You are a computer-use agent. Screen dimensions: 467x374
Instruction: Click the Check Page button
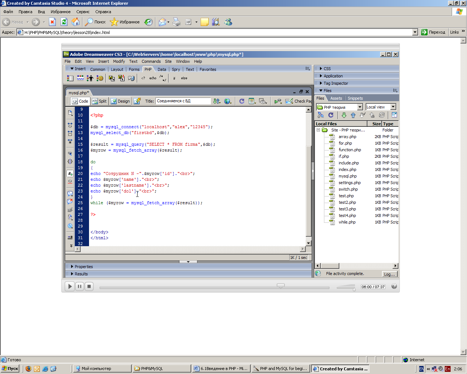tap(298, 101)
